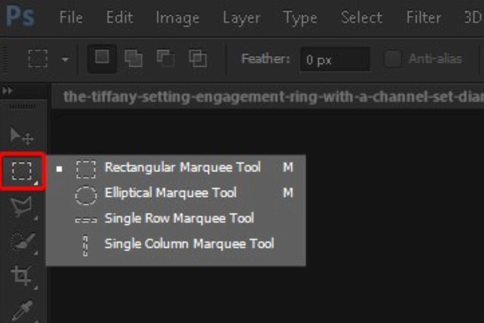Viewport: 484px width, 323px height.
Task: Select the highlighted Rectangular Marquee tool icon
Action: [x=22, y=171]
